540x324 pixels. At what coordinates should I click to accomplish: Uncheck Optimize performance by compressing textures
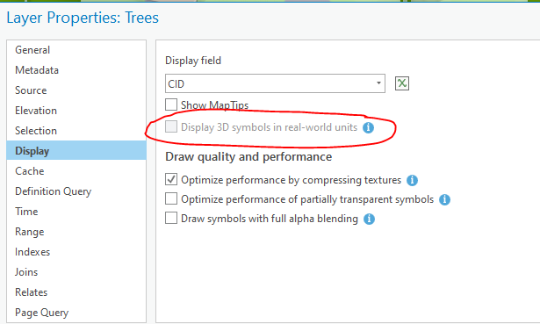tap(171, 179)
